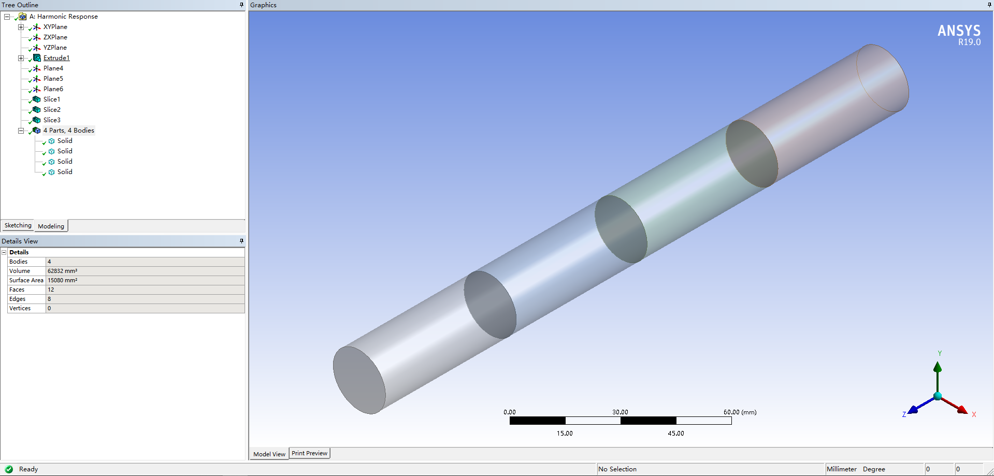Select the YZPlane tree label
Image resolution: width=994 pixels, height=476 pixels.
(x=55, y=48)
